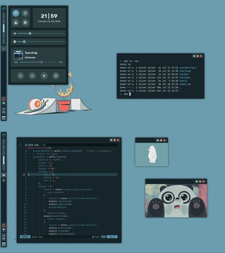The width and height of the screenshot is (225, 253).
Task: Click the log out exit-arrow button
Action: tap(56, 75)
